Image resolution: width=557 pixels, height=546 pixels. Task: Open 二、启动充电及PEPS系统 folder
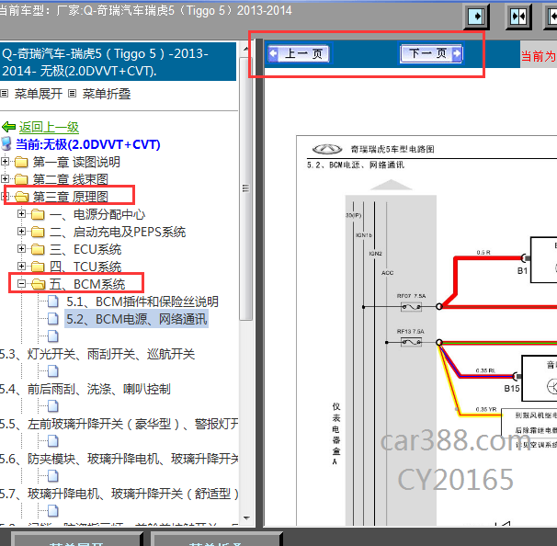click(x=118, y=232)
